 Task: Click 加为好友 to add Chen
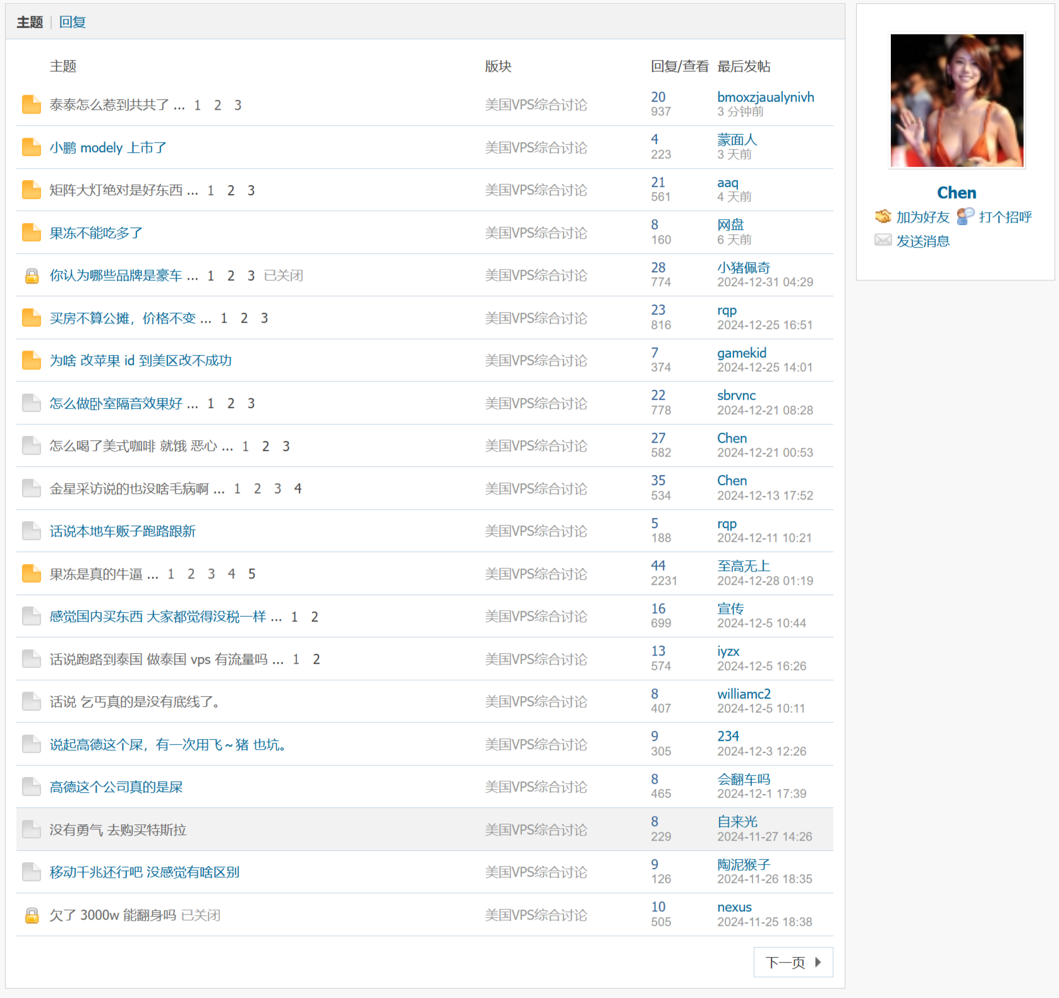(923, 217)
